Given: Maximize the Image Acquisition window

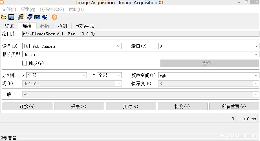Looking at the screenshot, I should click(246, 2).
